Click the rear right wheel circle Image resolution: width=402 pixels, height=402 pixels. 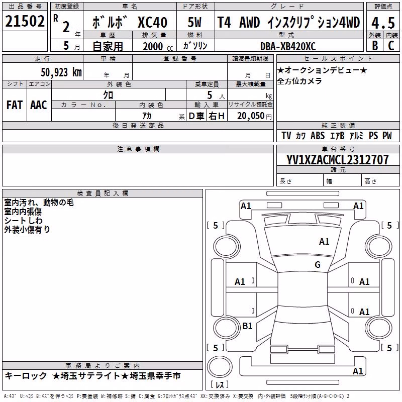tap(379, 328)
